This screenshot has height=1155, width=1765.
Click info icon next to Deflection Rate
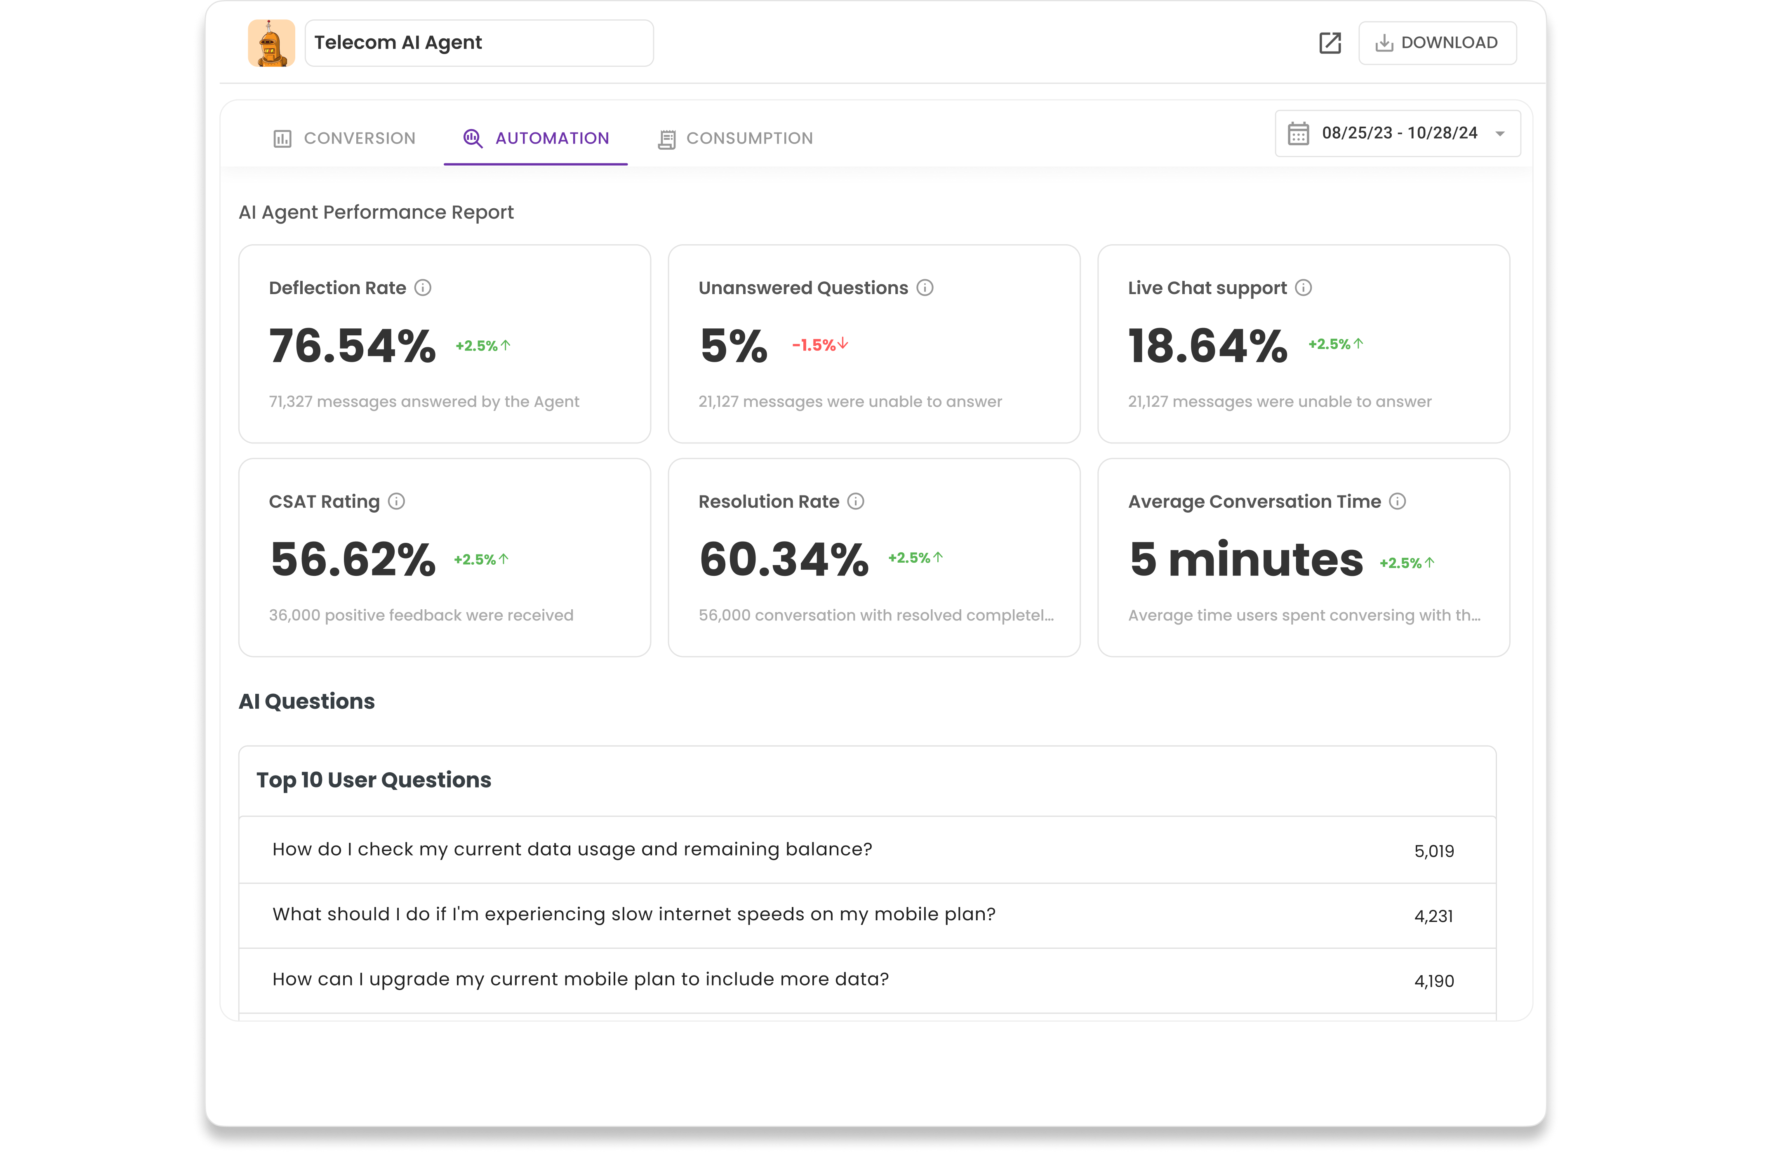pos(423,288)
